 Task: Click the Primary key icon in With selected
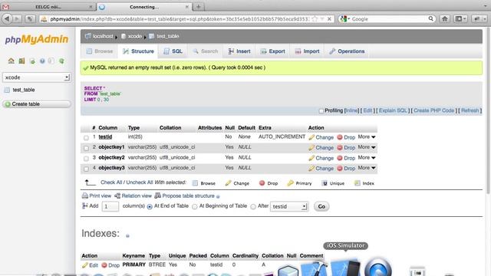[x=290, y=183]
